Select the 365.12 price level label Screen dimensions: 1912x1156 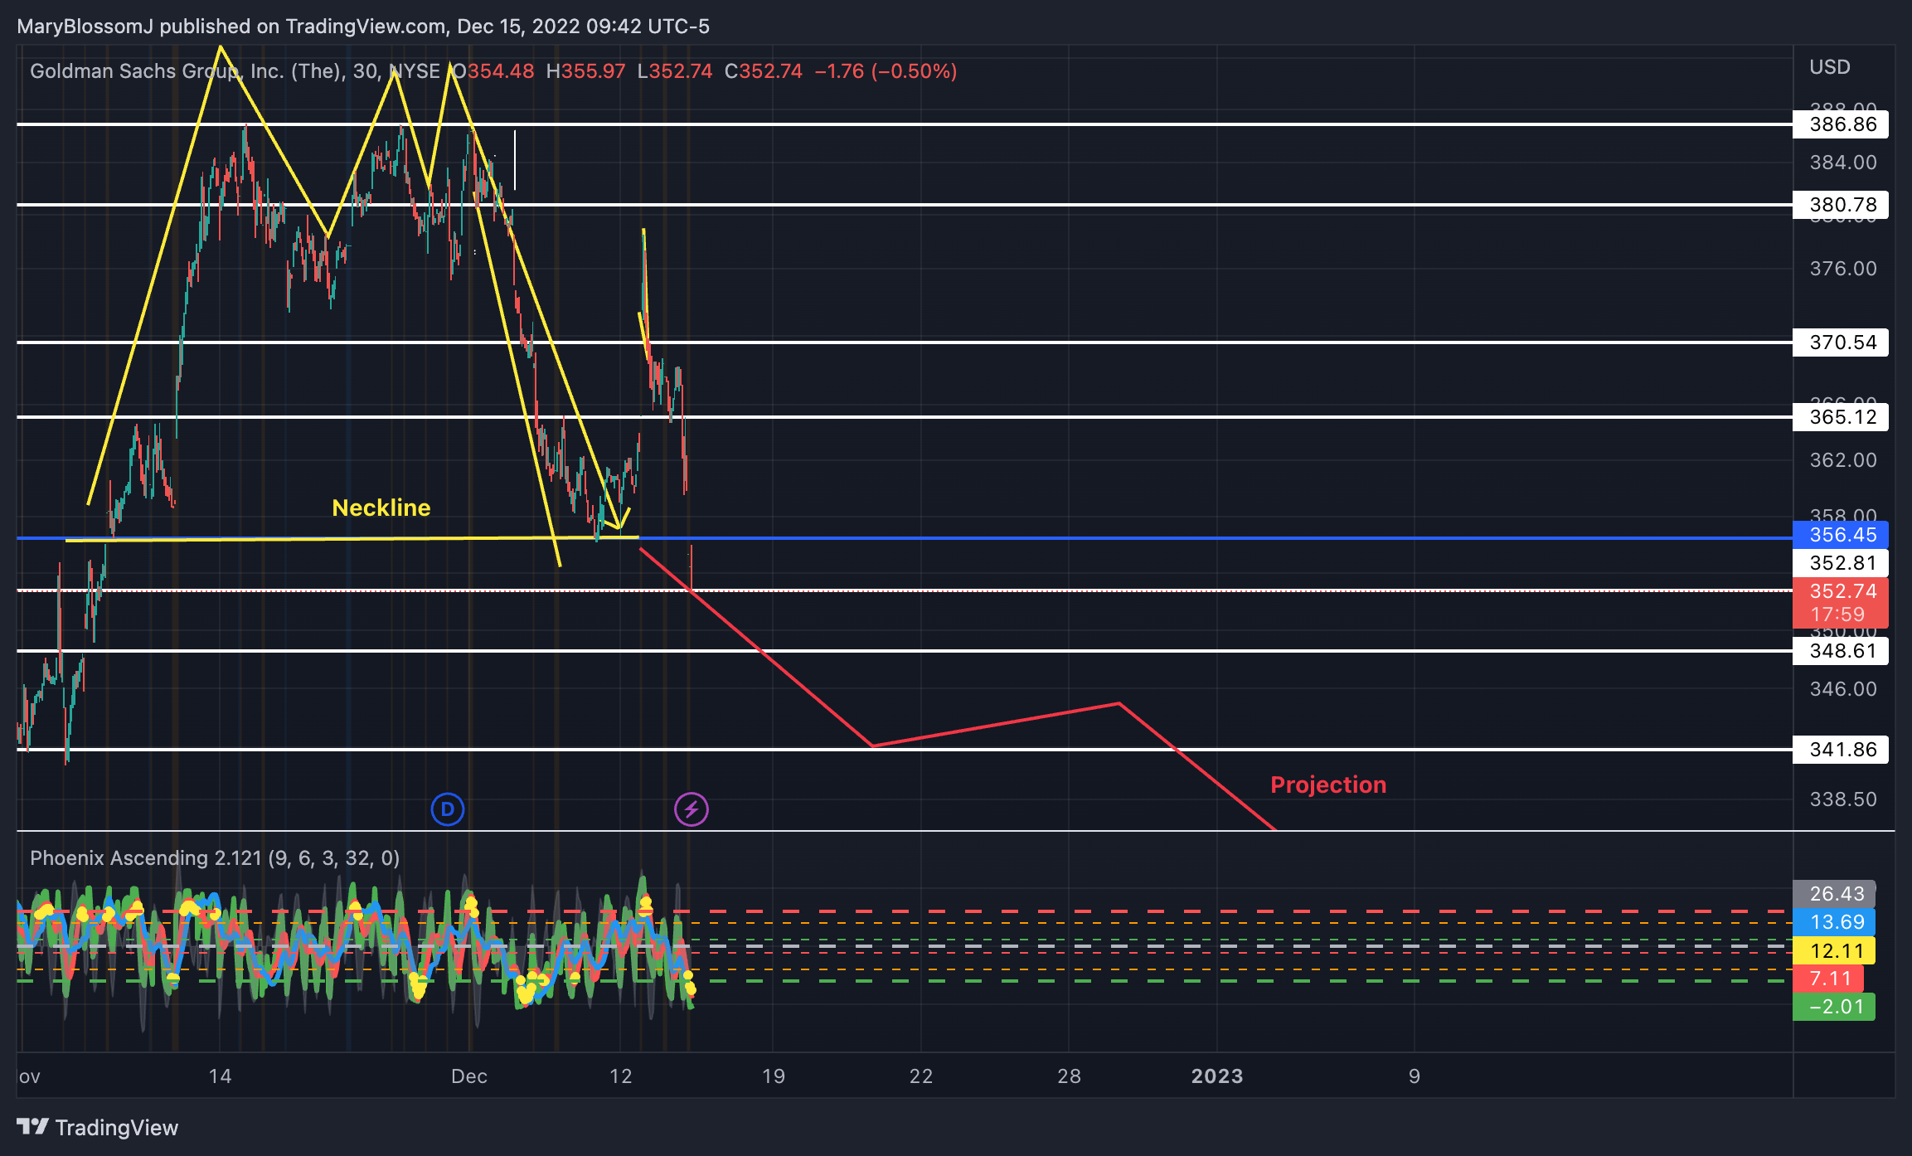(1841, 417)
